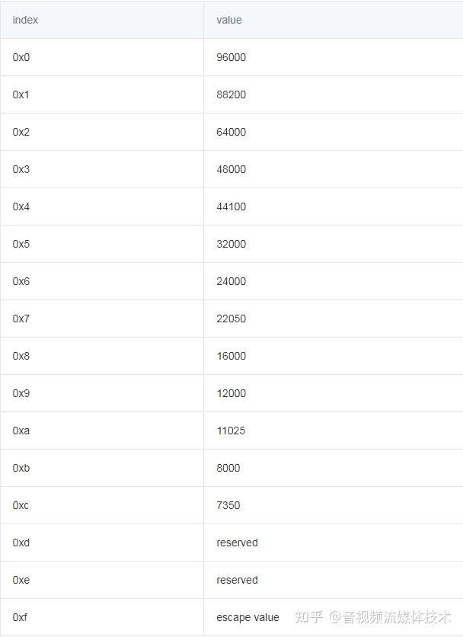
Task: Click the "index" column header
Action: (25, 20)
